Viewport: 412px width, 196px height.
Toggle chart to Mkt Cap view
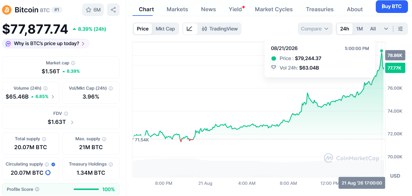(165, 29)
